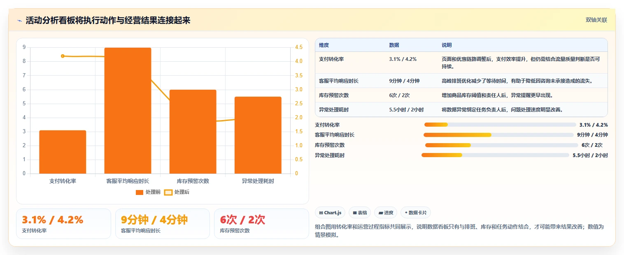Click the 客服平均响应时长 x-axis label
Image resolution: width=624 pixels, height=255 pixels.
coord(128,181)
